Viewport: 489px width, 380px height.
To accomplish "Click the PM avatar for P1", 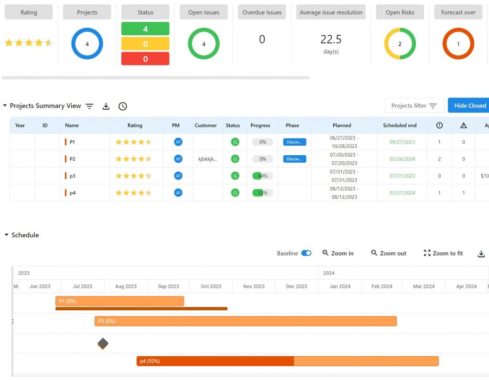I will tap(178, 142).
